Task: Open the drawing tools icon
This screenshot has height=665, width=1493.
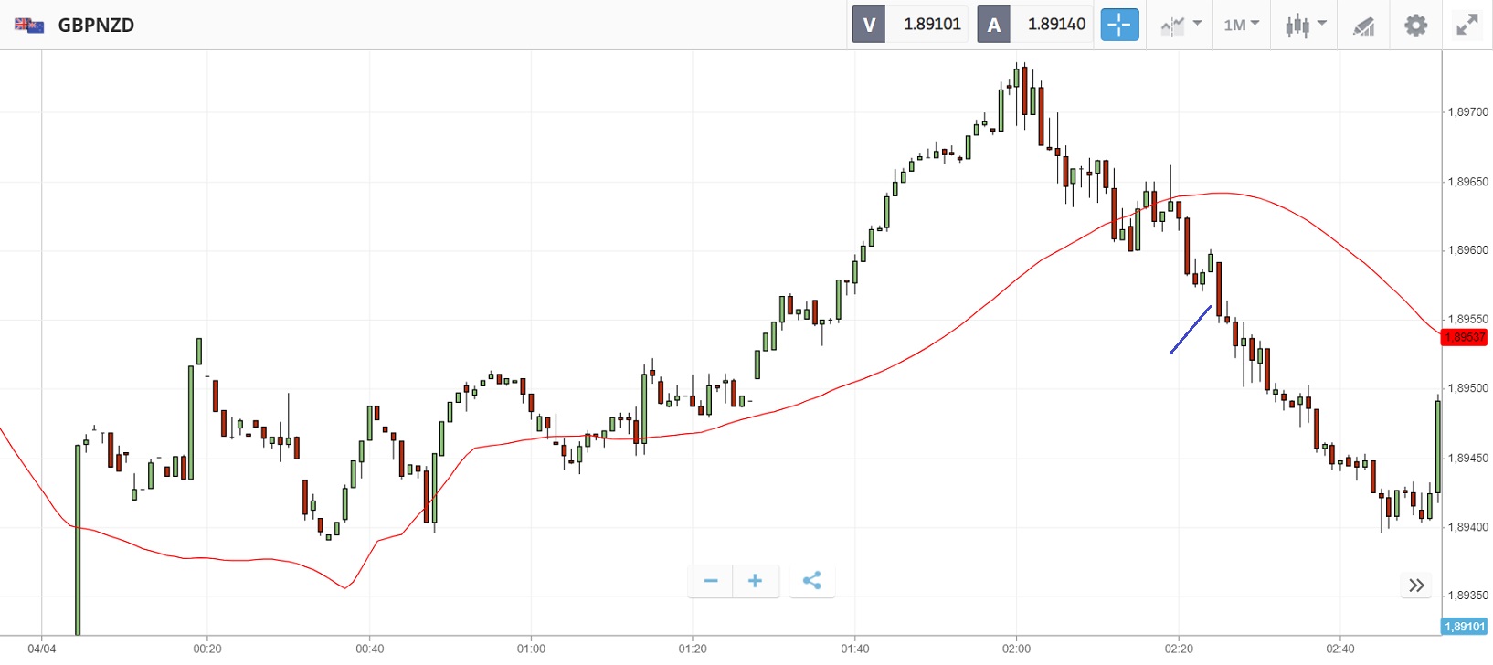Action: point(1363,26)
